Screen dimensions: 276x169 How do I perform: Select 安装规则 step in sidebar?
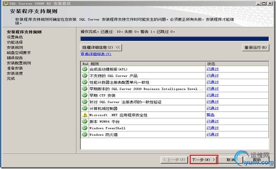pos(15,47)
